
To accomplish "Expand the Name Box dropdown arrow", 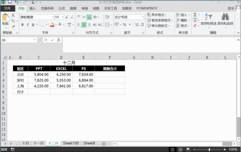I will (x=35, y=40).
